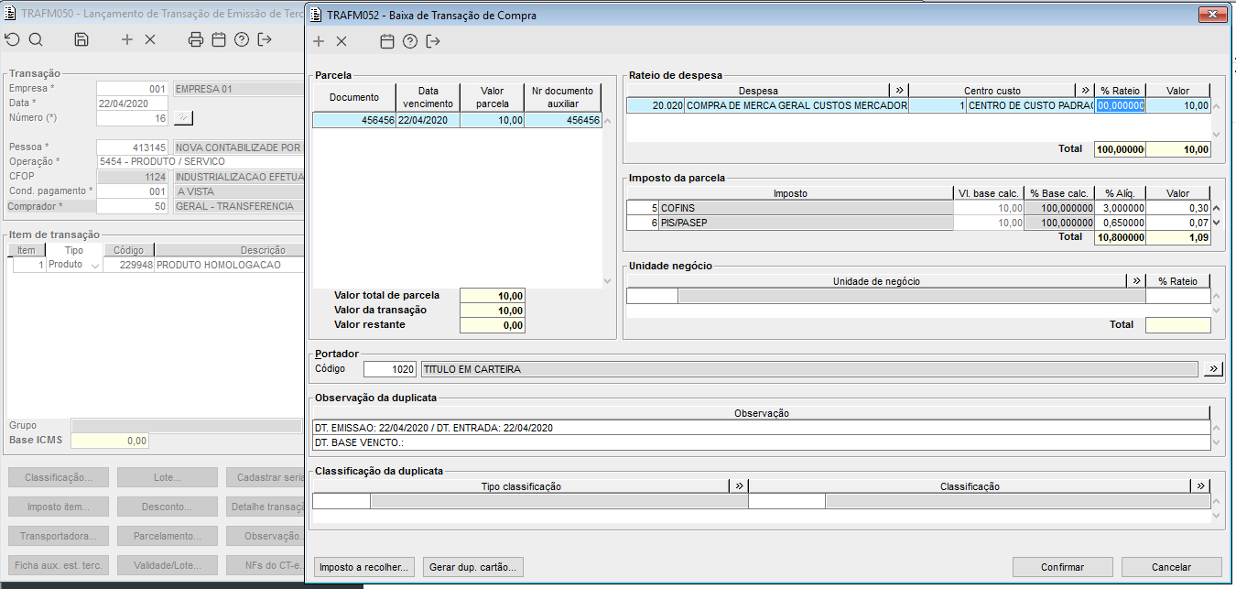Select the Documento cell 456456 in Parcela
The width and height of the screenshot is (1236, 589).
[x=354, y=120]
